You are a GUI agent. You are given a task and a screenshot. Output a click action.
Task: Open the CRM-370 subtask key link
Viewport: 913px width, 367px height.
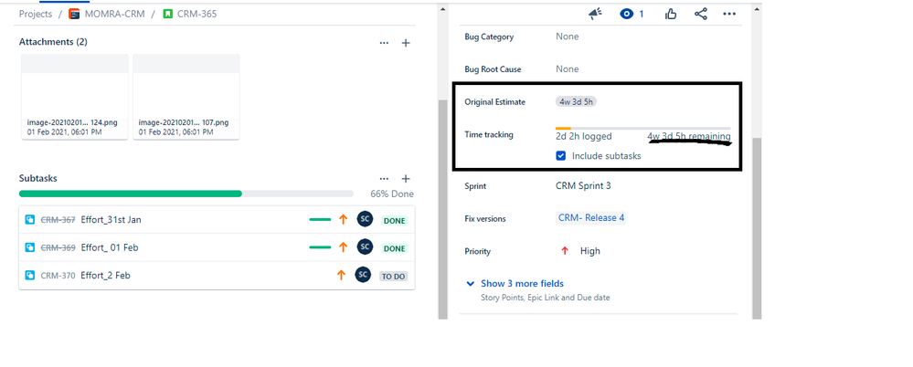coord(58,276)
